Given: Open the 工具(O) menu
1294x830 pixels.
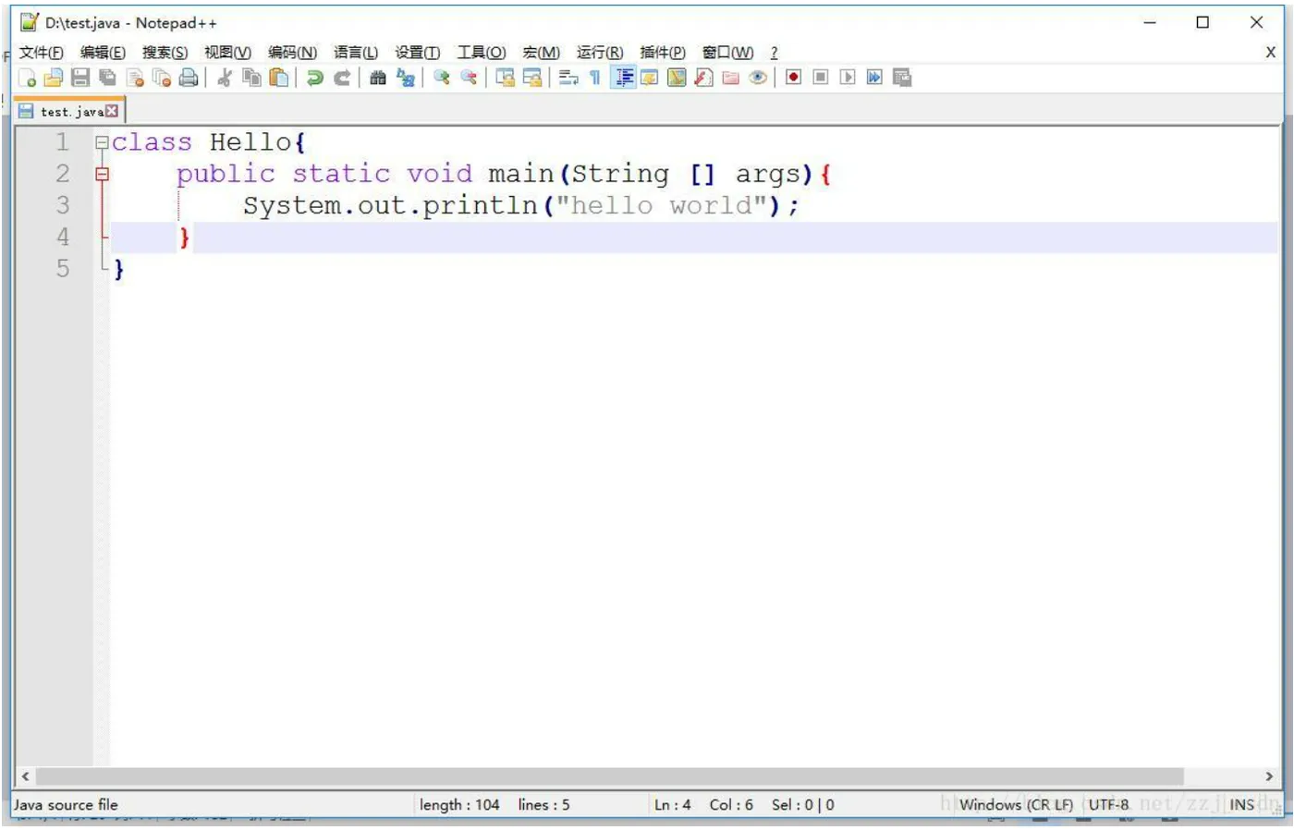Looking at the screenshot, I should (482, 53).
